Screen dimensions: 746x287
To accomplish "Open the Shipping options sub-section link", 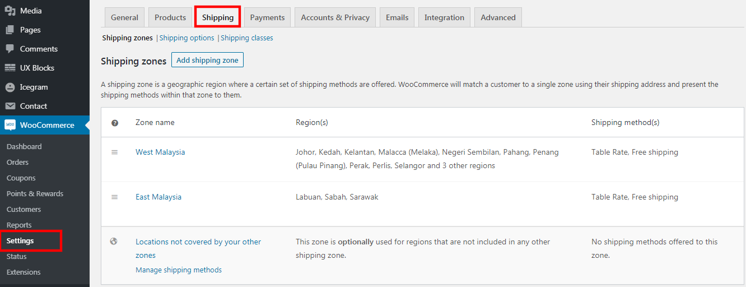I will pyautogui.click(x=187, y=38).
